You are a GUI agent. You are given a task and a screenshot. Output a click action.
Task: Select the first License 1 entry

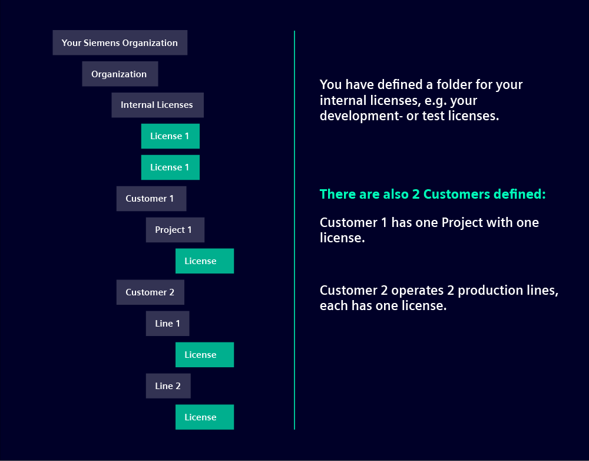(170, 136)
